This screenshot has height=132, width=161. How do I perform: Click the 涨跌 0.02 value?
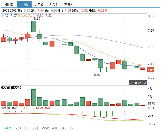point(84,11)
